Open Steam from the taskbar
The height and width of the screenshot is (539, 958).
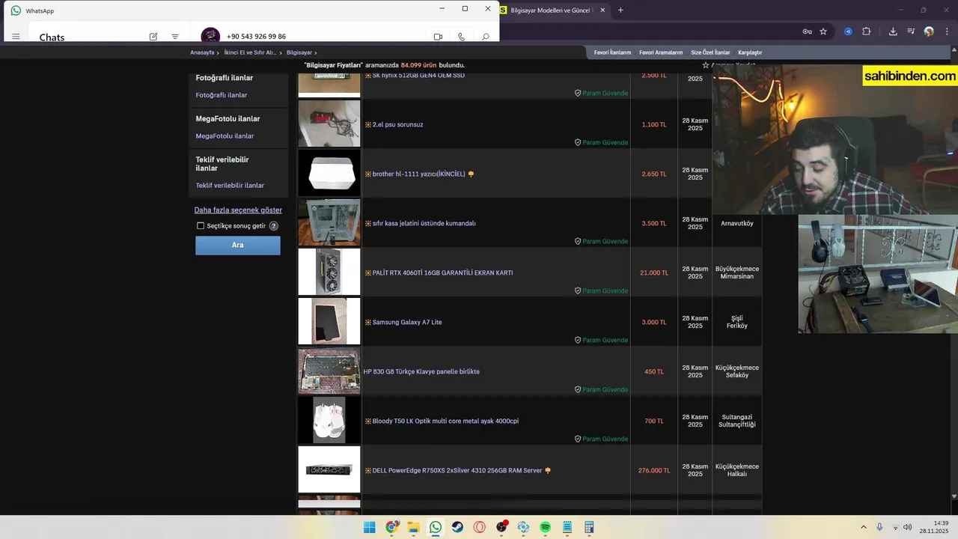(457, 527)
